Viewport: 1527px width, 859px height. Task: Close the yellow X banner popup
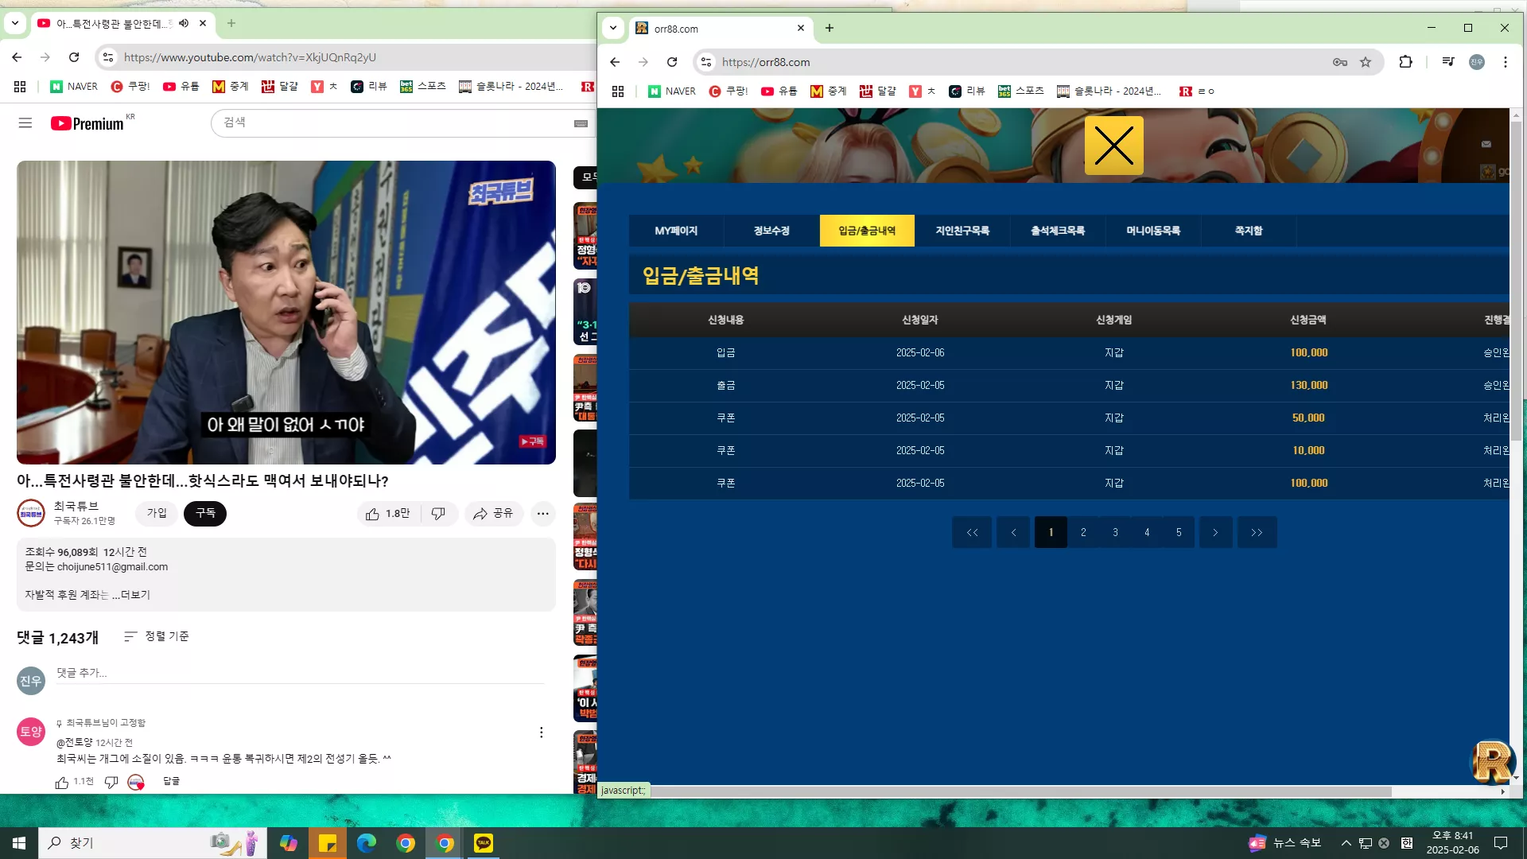[1114, 146]
